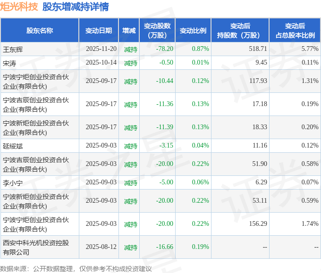Click the holding value 518.71

(258, 49)
